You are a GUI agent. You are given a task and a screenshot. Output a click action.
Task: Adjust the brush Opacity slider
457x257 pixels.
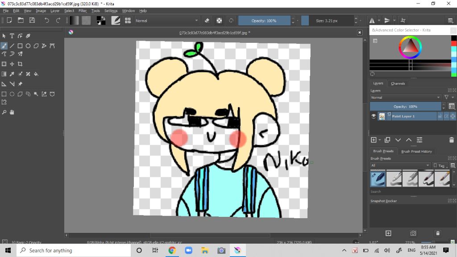click(x=264, y=21)
